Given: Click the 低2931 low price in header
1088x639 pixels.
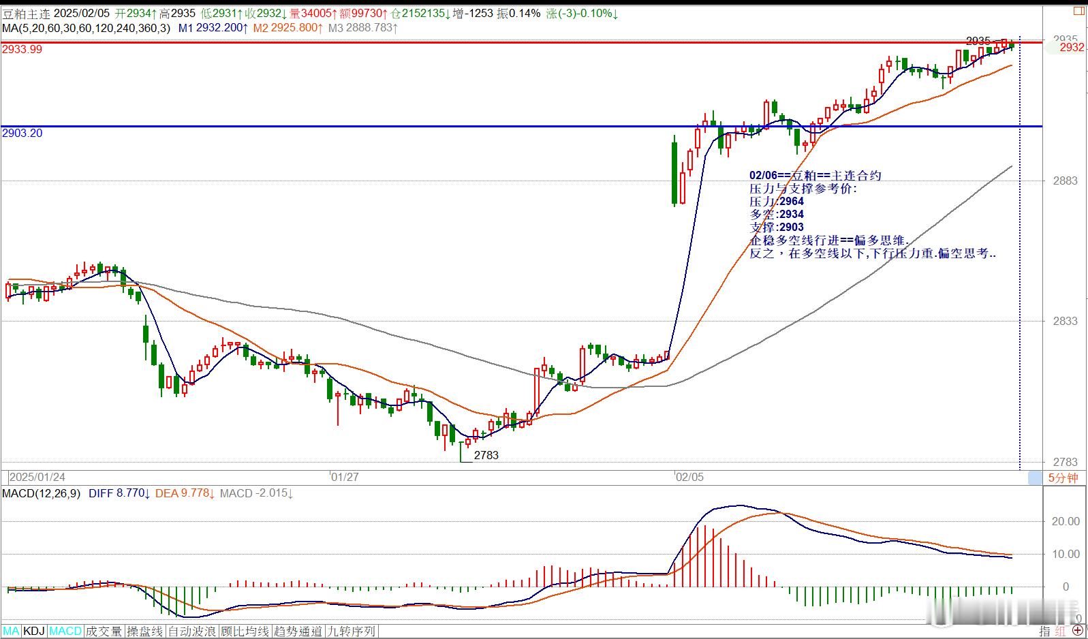Looking at the screenshot, I should click(x=223, y=14).
